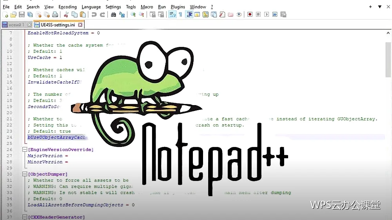Viewport: 392px width, 220px height.
Task: Toggle word wrap toolbar button
Action: tap(172, 15)
